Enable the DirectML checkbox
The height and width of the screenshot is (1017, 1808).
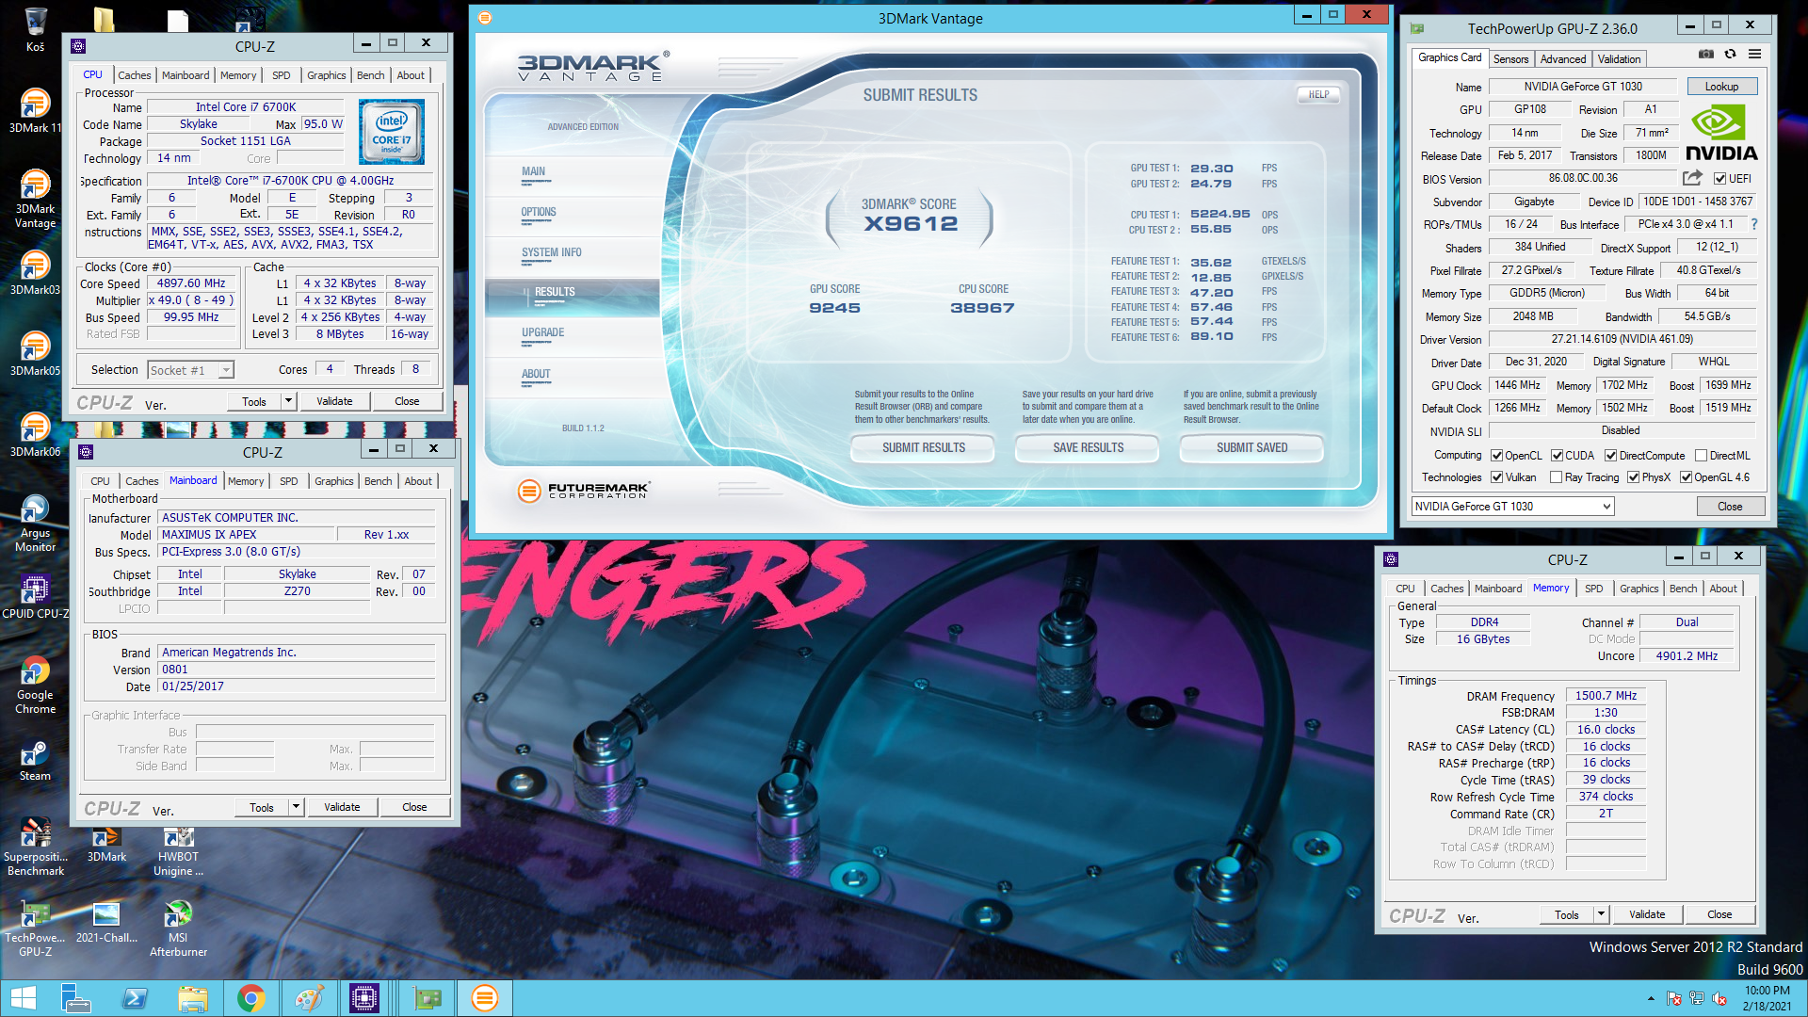(x=1701, y=456)
